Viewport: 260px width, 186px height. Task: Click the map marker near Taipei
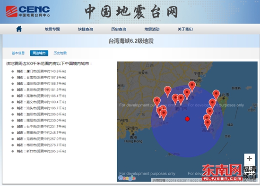(216, 95)
